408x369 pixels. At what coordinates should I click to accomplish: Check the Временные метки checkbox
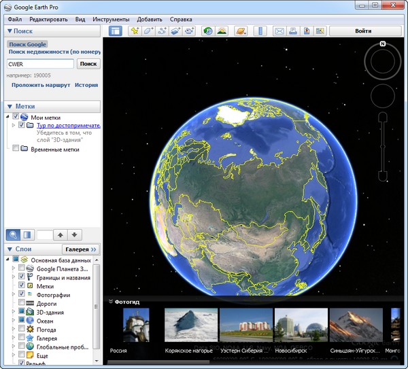(x=16, y=149)
